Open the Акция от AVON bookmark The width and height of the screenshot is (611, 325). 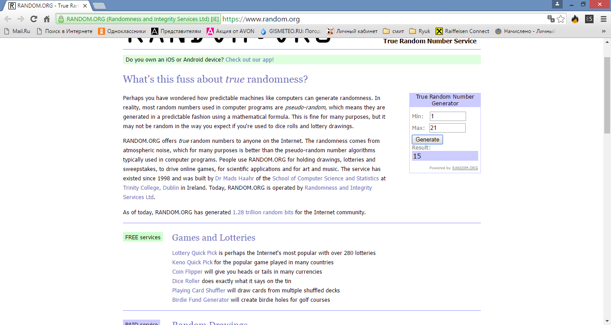pos(230,31)
